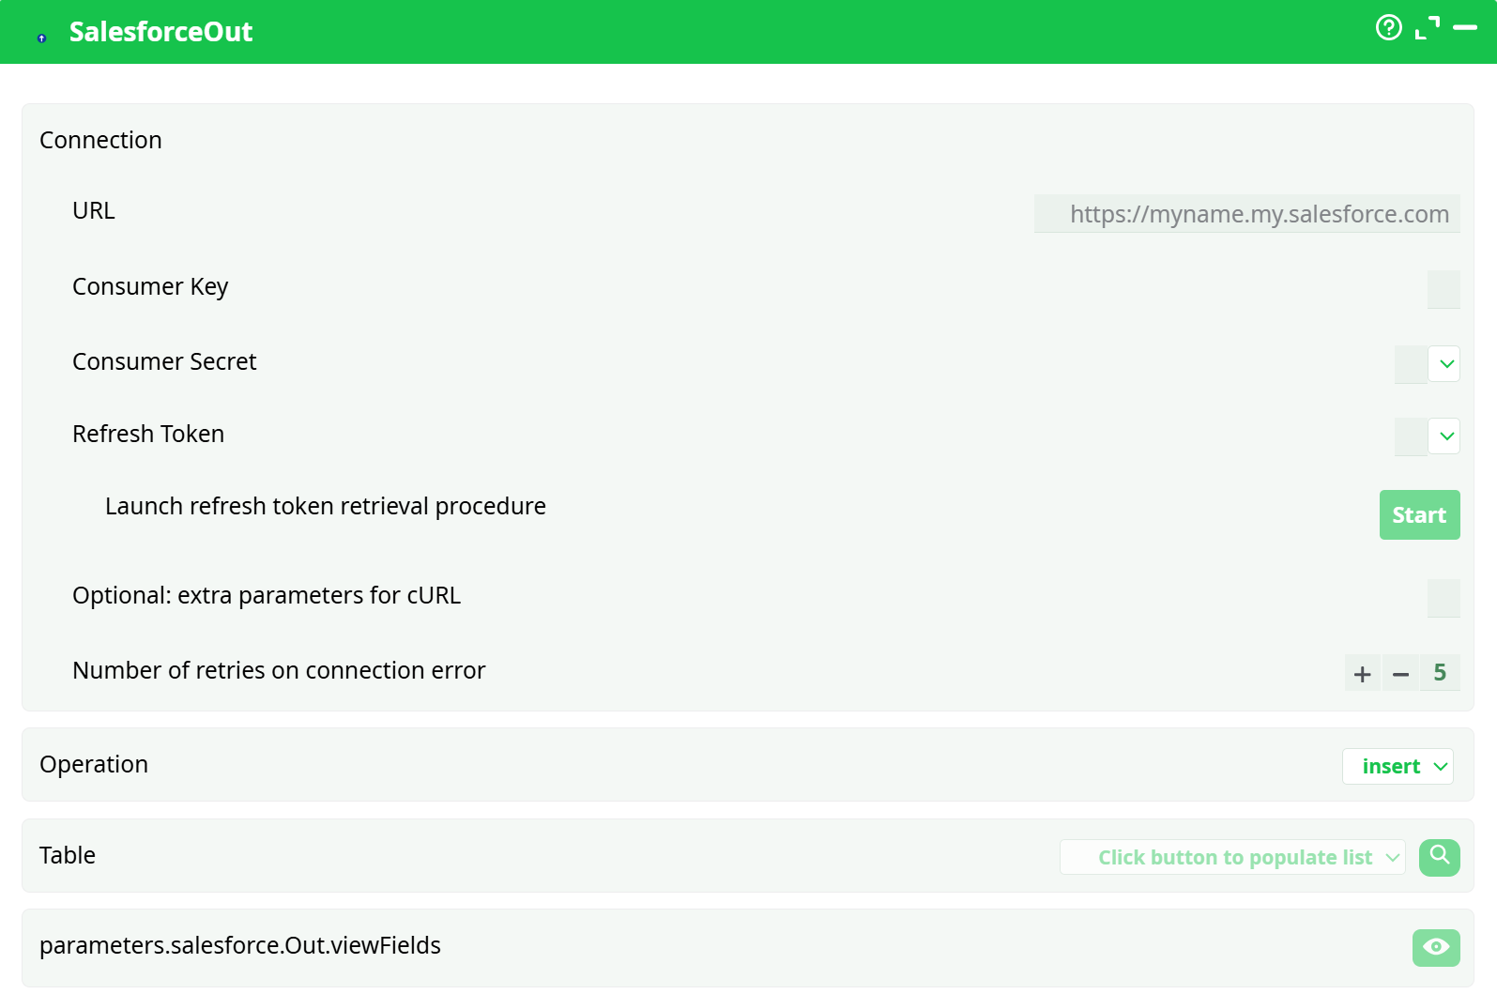1497x994 pixels.
Task: Click the blue arrow badge beside the title
Action: tap(40, 38)
